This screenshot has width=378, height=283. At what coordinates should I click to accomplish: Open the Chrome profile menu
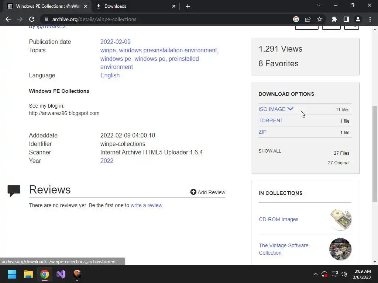pyautogui.click(x=358, y=19)
